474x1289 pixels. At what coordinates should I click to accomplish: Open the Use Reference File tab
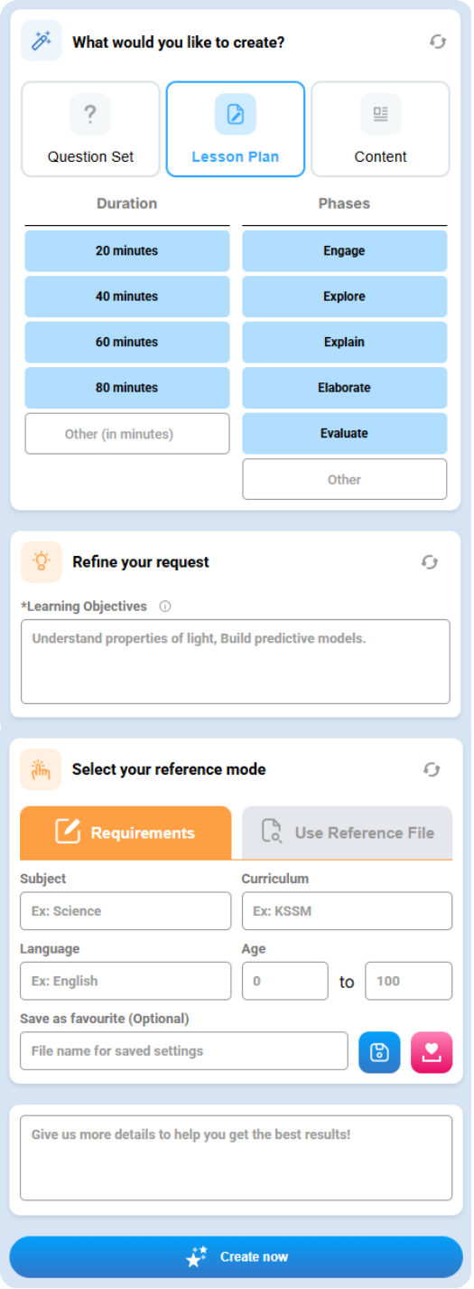348,833
